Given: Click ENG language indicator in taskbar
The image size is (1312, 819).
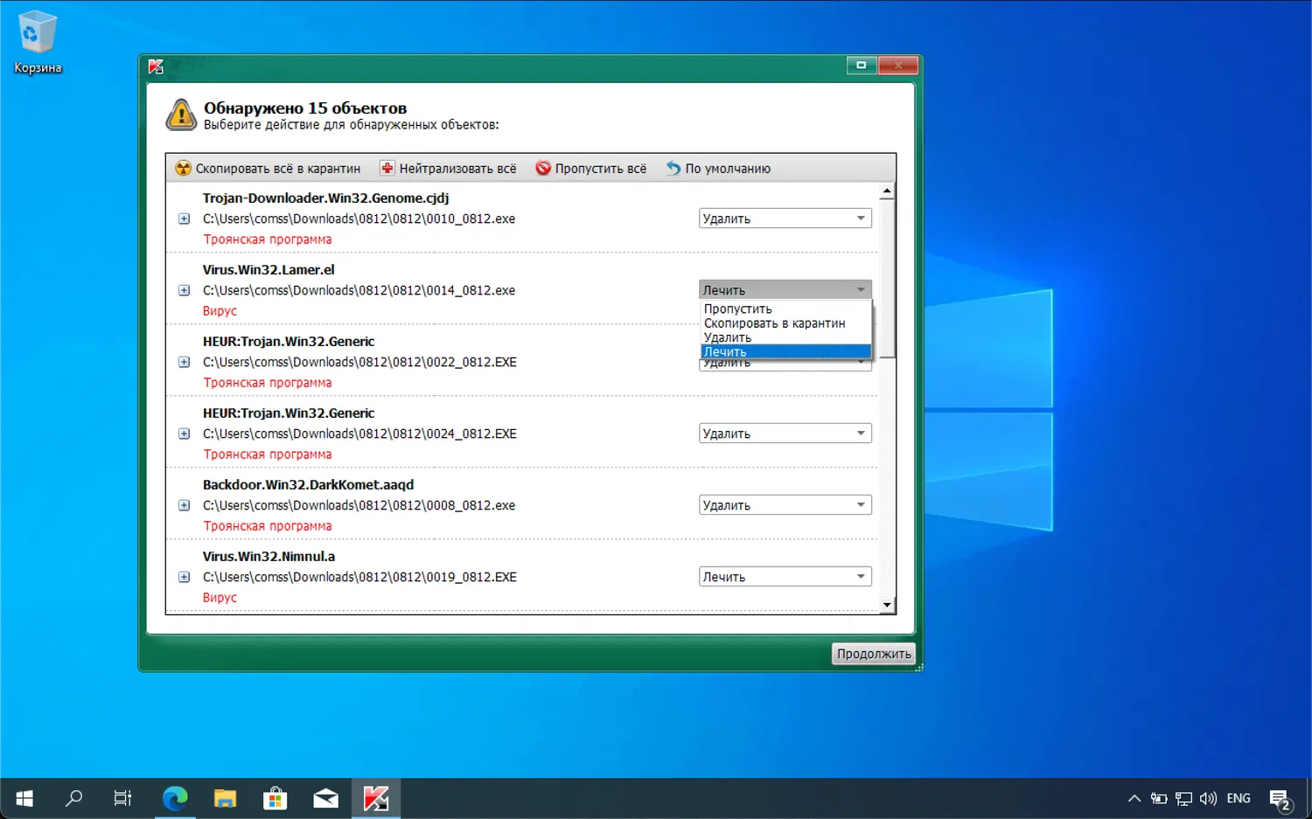Looking at the screenshot, I should [1239, 798].
